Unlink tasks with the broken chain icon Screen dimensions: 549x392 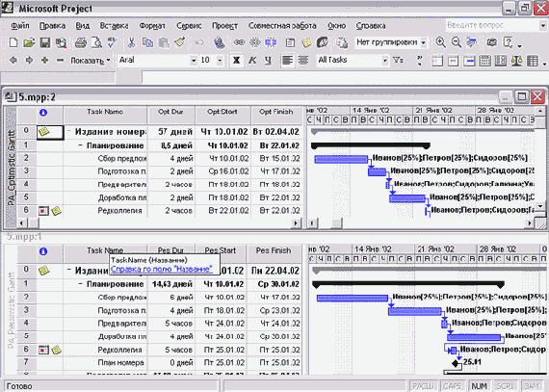[255, 42]
